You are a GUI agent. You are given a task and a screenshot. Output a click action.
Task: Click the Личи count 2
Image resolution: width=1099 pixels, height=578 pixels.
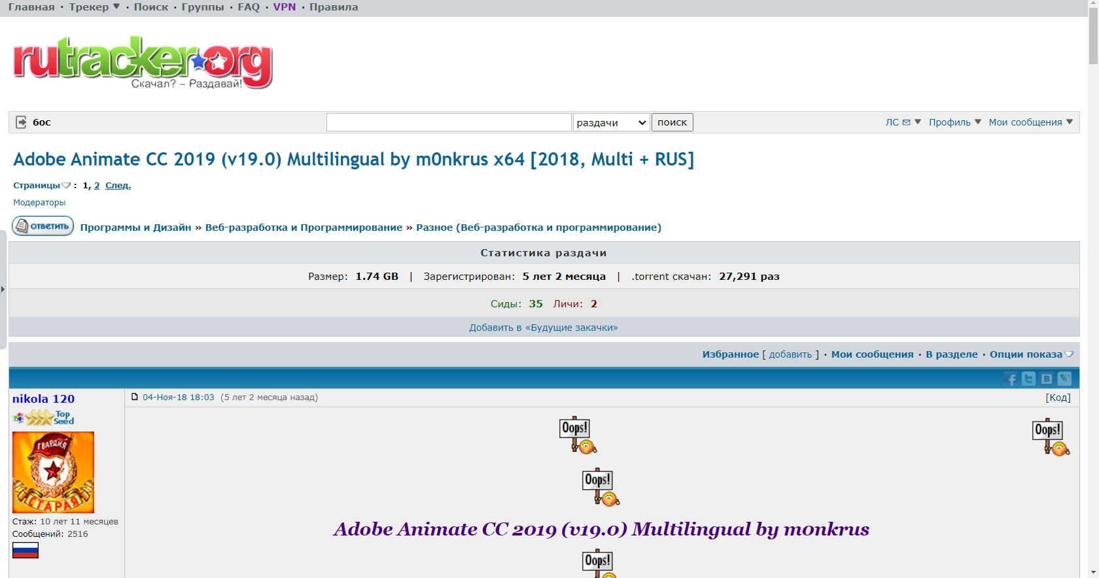pos(594,304)
